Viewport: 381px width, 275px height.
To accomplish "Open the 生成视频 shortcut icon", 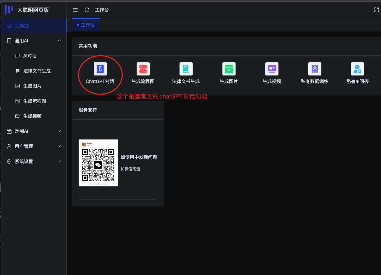I will pyautogui.click(x=272, y=69).
